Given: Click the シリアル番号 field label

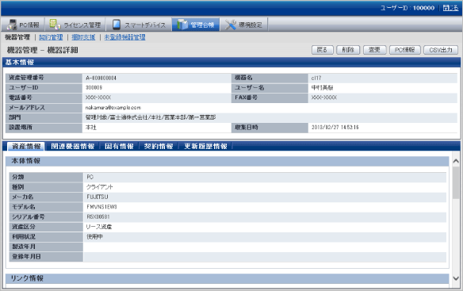Looking at the screenshot, I should pos(28,216).
